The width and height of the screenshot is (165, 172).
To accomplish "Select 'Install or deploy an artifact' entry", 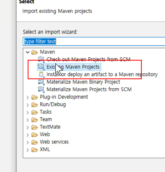I will point(102,74).
